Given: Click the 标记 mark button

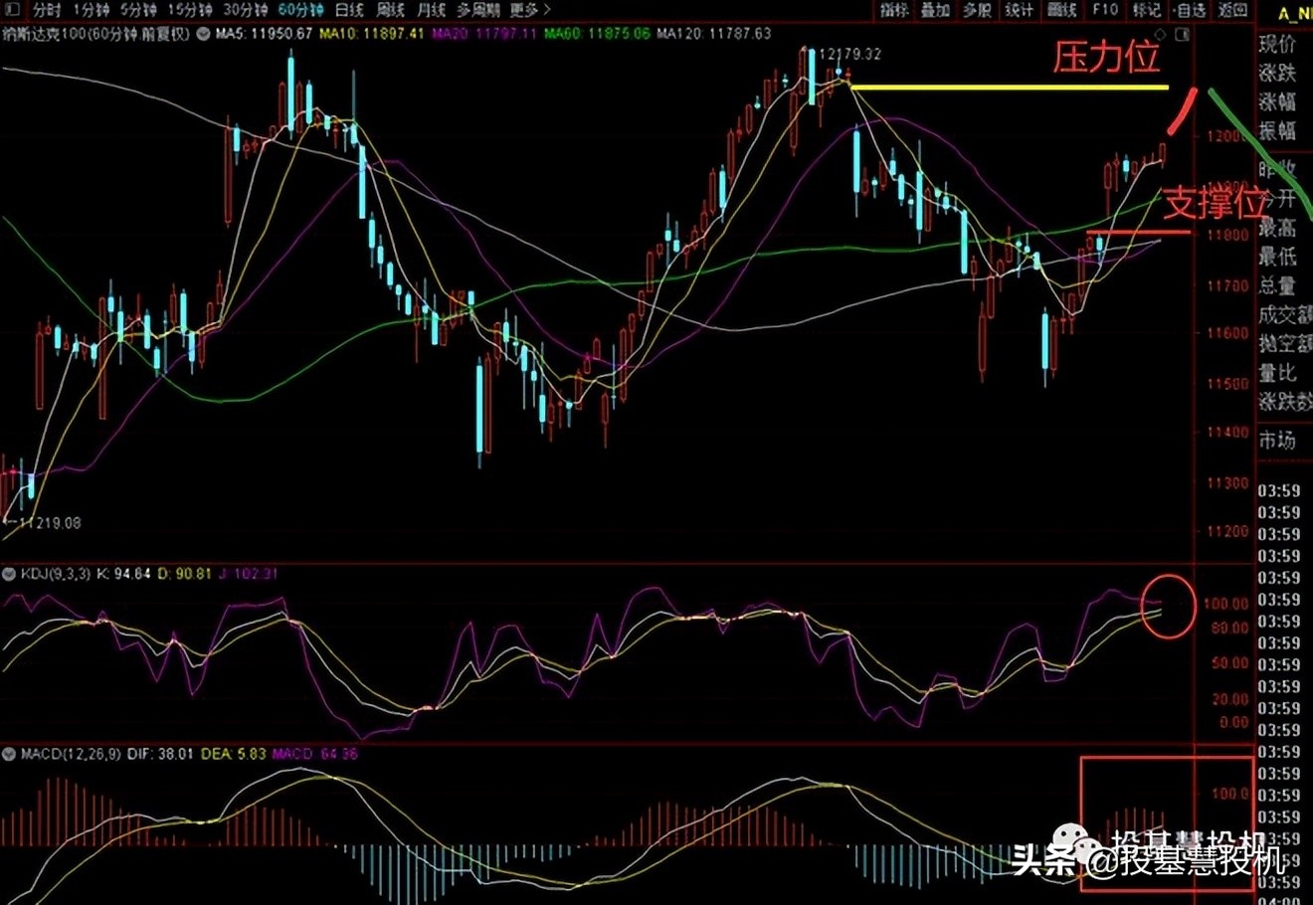Looking at the screenshot, I should (x=1146, y=10).
